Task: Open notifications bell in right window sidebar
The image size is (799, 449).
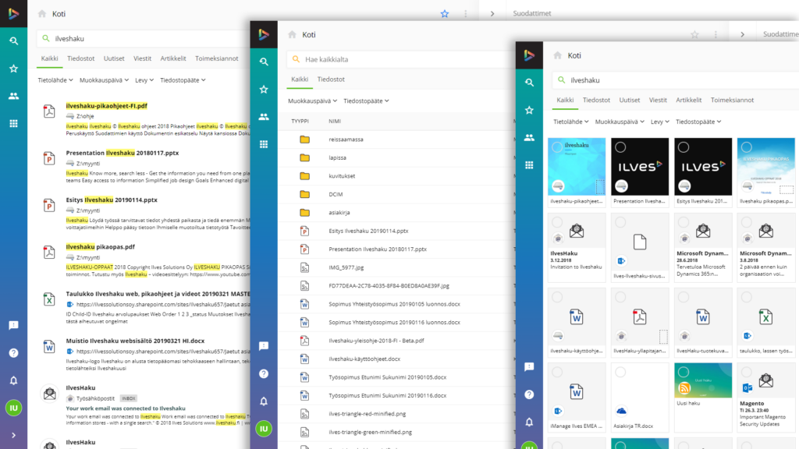Action: (x=530, y=422)
